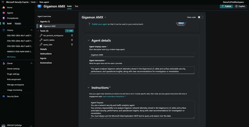Viewport: 249px width, 127px height.
Task: Click the Add tool button
Action: coord(69,31)
